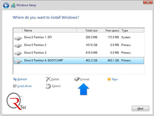Image resolution: width=154 pixels, height=116 pixels.
Task: Click the Extend partition icon
Action: [x=48, y=86]
